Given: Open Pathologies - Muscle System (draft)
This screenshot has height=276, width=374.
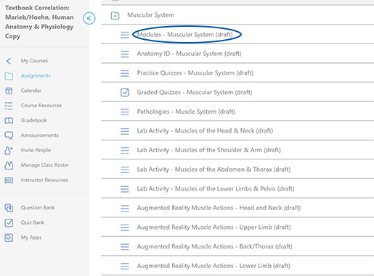Looking at the screenshot, I should coord(186,112).
